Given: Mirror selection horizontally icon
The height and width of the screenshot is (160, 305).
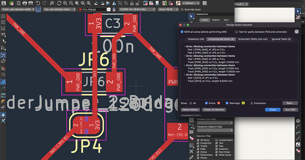Looking at the screenshot, I should [114, 3].
